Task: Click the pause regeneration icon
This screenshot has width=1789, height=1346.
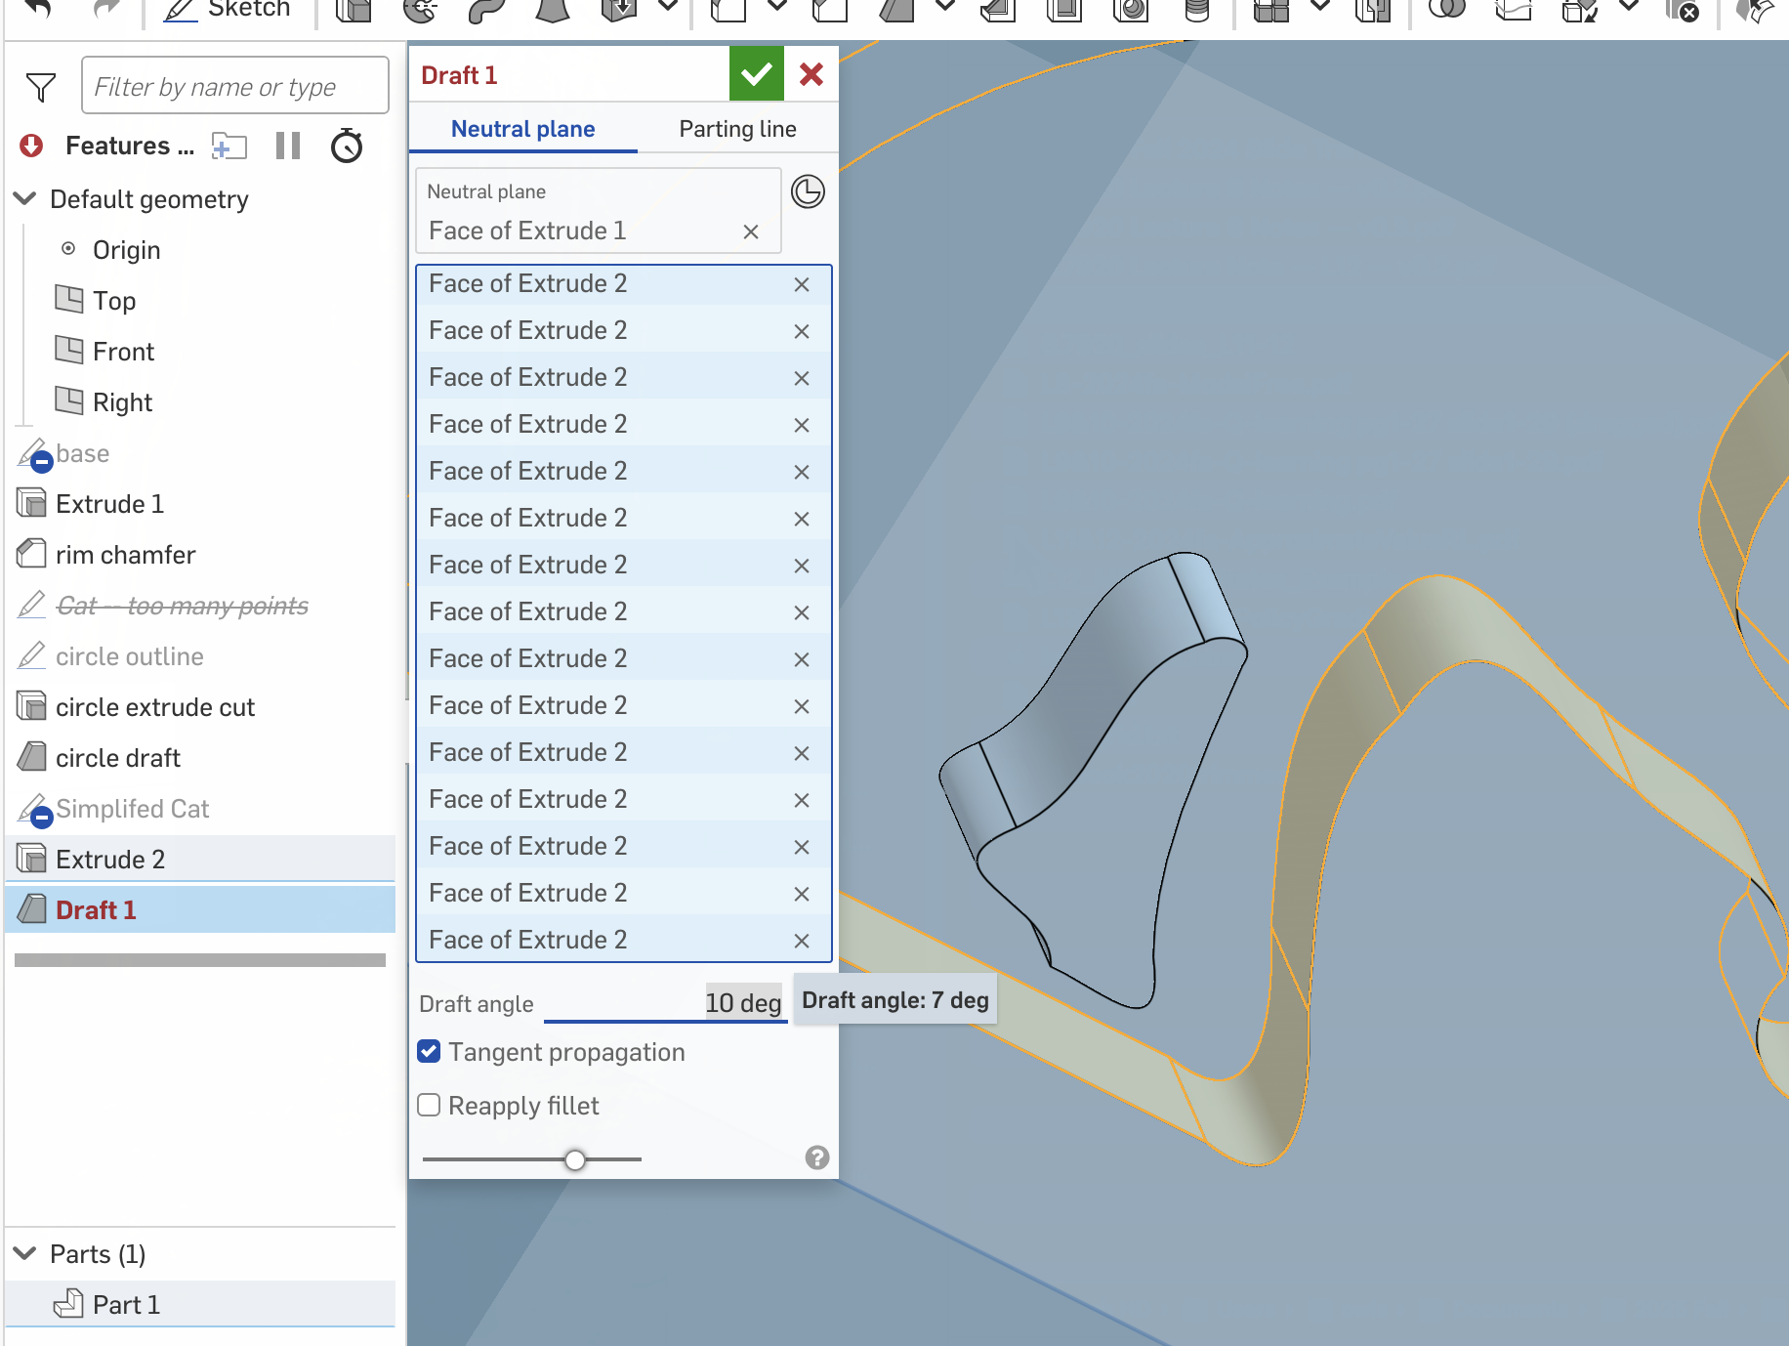Action: tap(288, 147)
